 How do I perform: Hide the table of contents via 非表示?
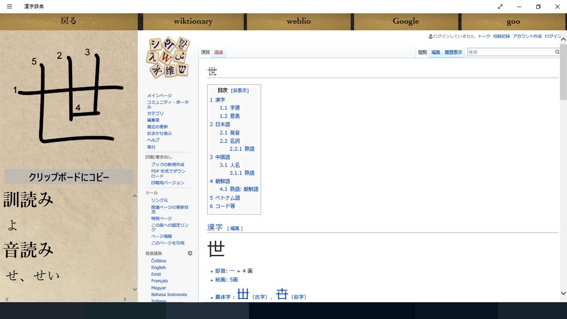click(240, 91)
